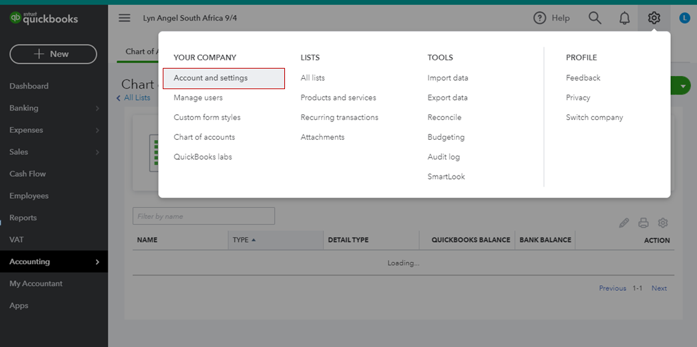The height and width of the screenshot is (347, 697).
Task: Click the print icon above table
Action: click(643, 223)
